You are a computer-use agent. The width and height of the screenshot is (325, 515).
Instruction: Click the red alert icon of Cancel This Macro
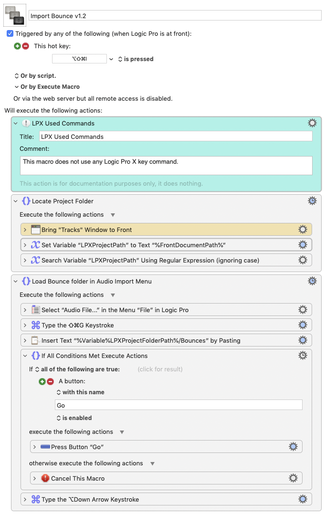[x=45, y=479]
